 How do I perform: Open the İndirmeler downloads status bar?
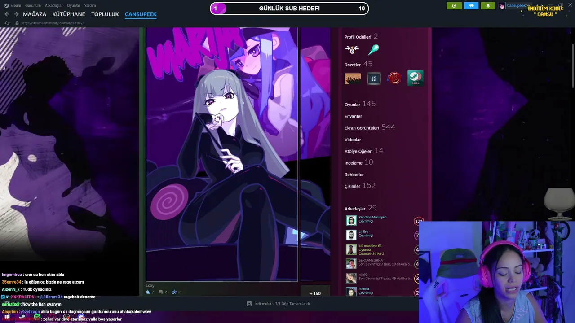[x=279, y=304]
